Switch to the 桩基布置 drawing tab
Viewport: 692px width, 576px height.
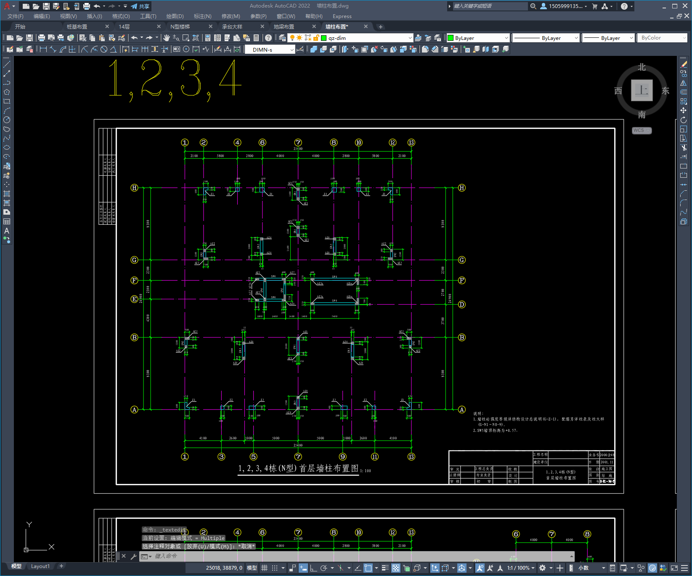77,26
